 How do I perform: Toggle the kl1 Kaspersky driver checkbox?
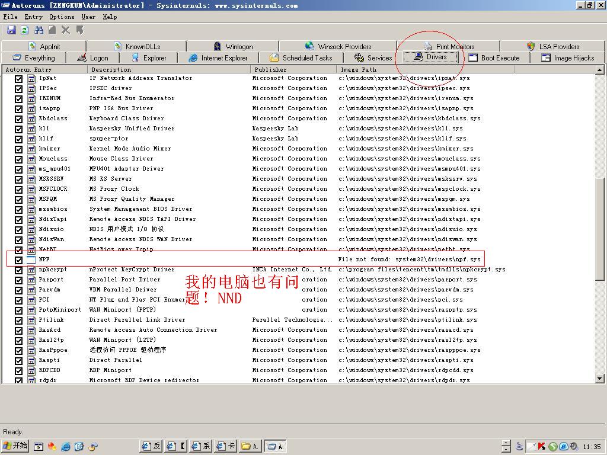18,129
